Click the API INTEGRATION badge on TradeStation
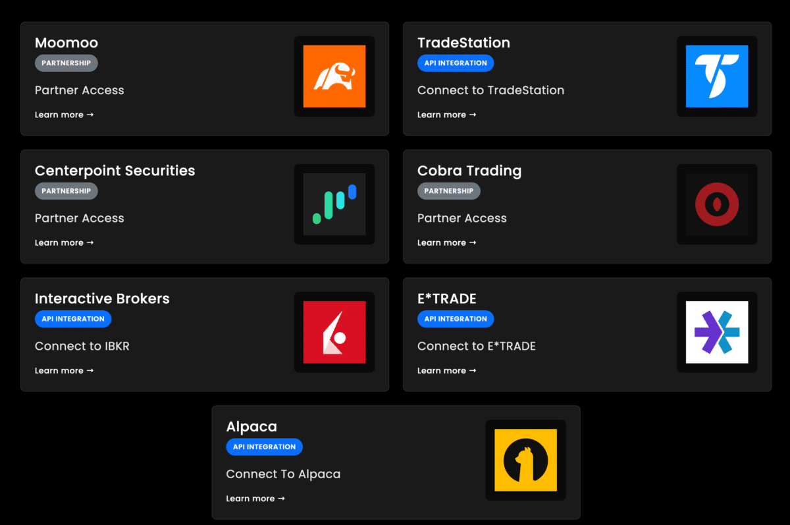The height and width of the screenshot is (525, 790). (x=456, y=63)
